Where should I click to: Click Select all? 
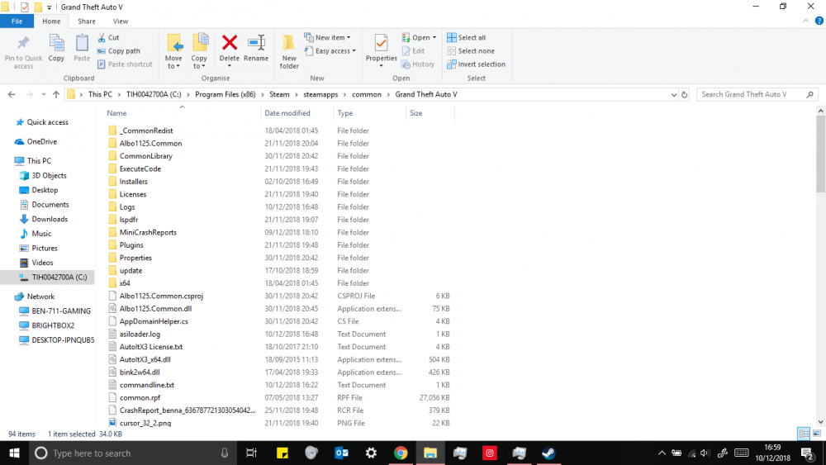click(x=466, y=37)
